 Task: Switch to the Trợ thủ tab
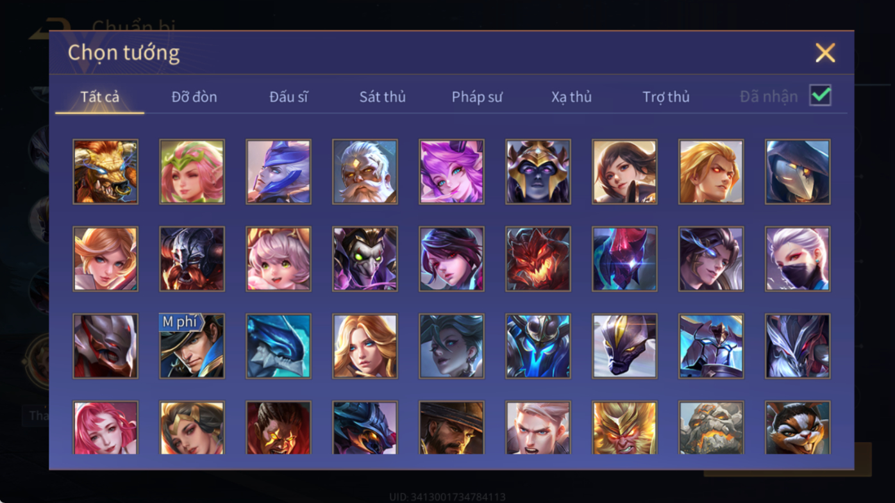pyautogui.click(x=666, y=97)
